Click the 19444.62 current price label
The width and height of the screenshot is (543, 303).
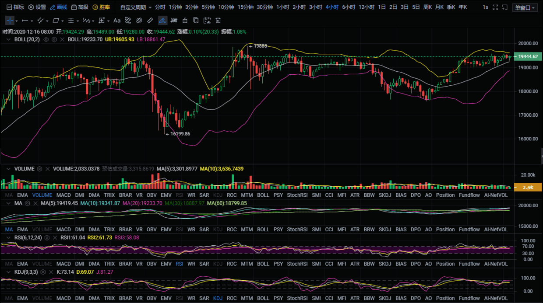pyautogui.click(x=529, y=57)
